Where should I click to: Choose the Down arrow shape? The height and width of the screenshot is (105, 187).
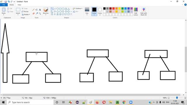point(52,14)
